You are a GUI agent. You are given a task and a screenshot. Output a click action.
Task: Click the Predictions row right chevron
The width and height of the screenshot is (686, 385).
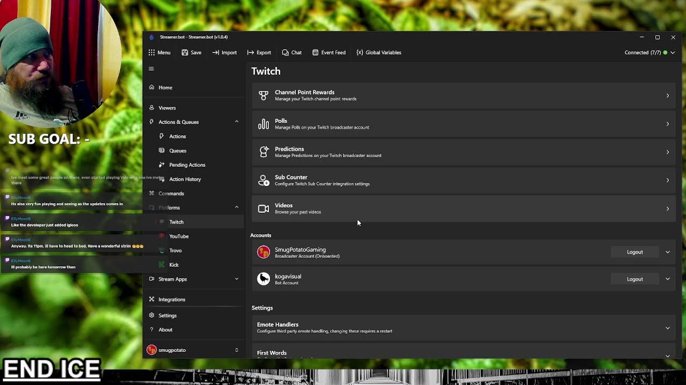coord(668,152)
